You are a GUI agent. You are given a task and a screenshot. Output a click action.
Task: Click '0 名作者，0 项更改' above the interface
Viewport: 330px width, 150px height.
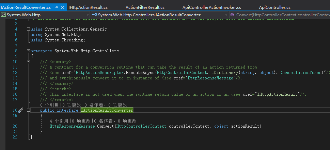click(x=106, y=105)
